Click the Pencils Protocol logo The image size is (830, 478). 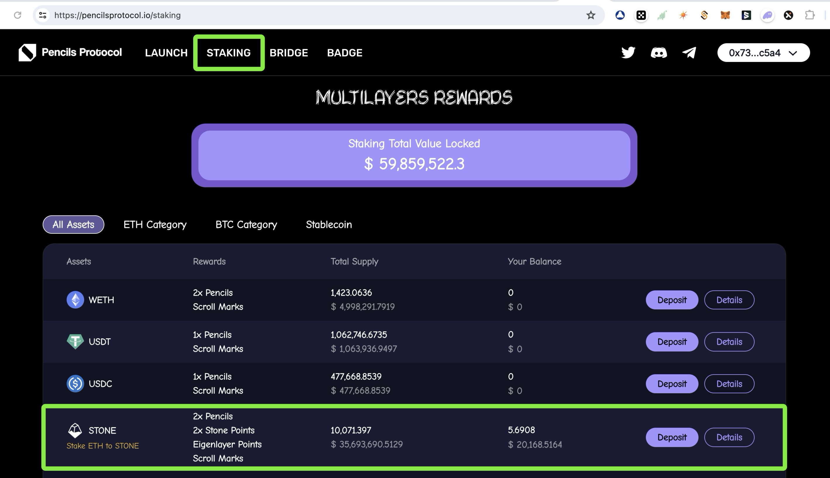click(27, 53)
